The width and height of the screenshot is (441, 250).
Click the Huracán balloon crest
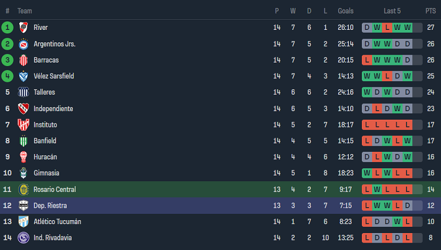point(23,157)
